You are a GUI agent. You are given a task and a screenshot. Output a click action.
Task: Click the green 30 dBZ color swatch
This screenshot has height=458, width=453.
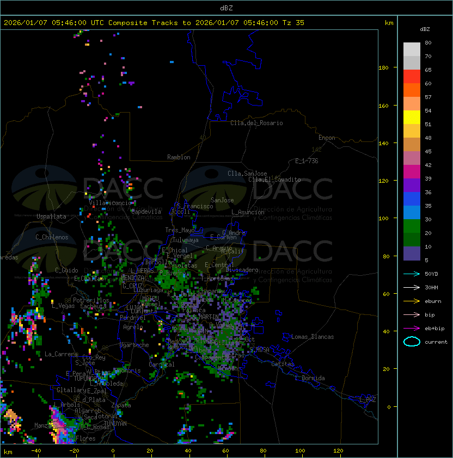point(412,226)
